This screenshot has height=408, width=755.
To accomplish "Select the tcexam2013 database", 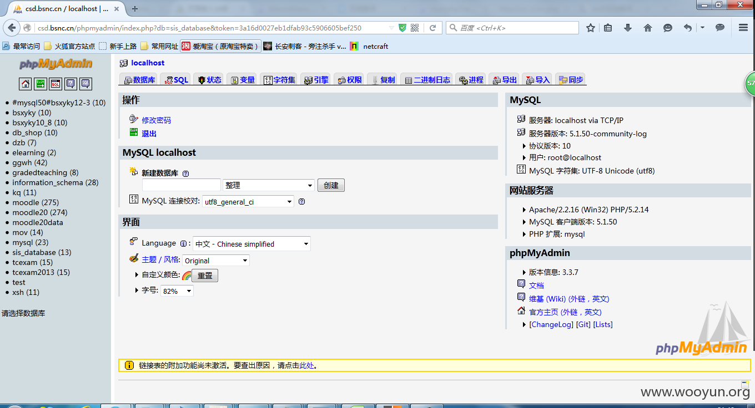I will pyautogui.click(x=41, y=272).
